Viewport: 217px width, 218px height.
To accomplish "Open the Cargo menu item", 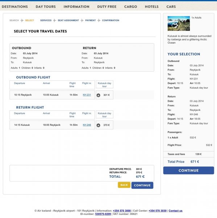I will click(131, 7).
